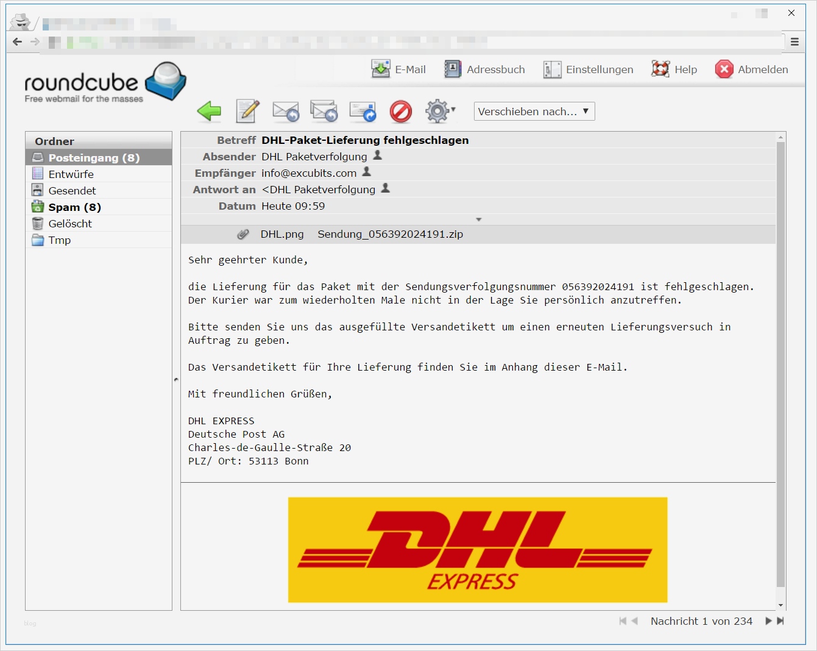Go to next message
Image resolution: width=817 pixels, height=651 pixels.
click(x=769, y=621)
